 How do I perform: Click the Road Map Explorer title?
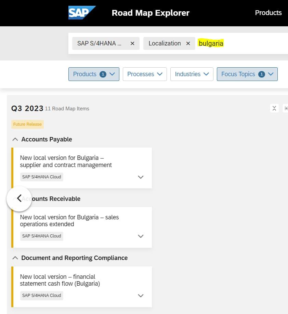pos(150,13)
